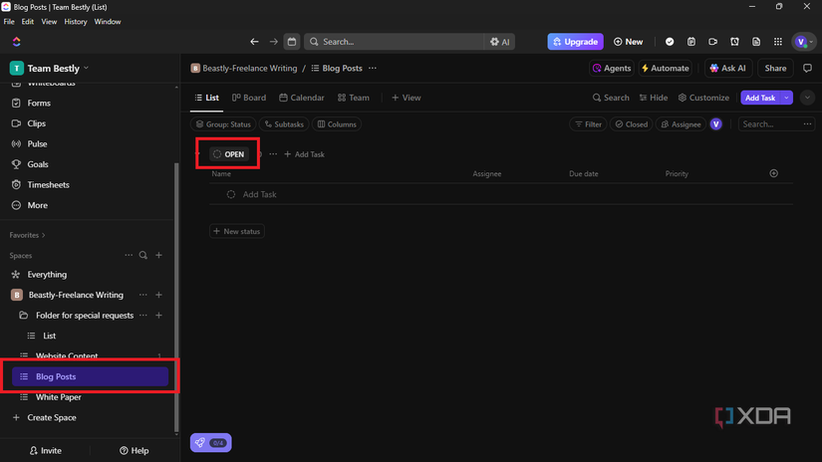Open the docs page icon in top bar
Image resolution: width=822 pixels, height=462 pixels.
pyautogui.click(x=756, y=42)
